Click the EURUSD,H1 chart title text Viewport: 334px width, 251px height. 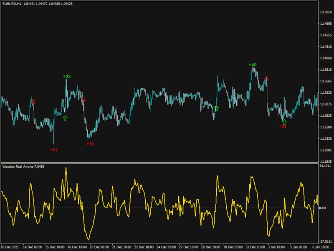[12, 4]
